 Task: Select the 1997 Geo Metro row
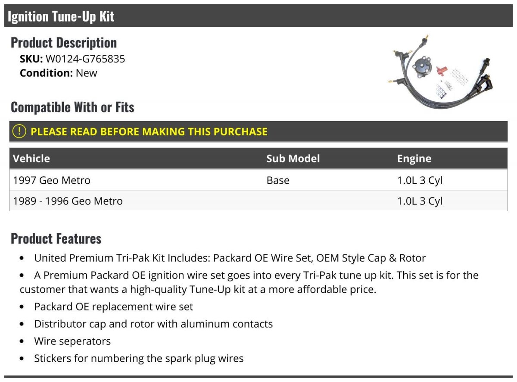tap(258, 180)
